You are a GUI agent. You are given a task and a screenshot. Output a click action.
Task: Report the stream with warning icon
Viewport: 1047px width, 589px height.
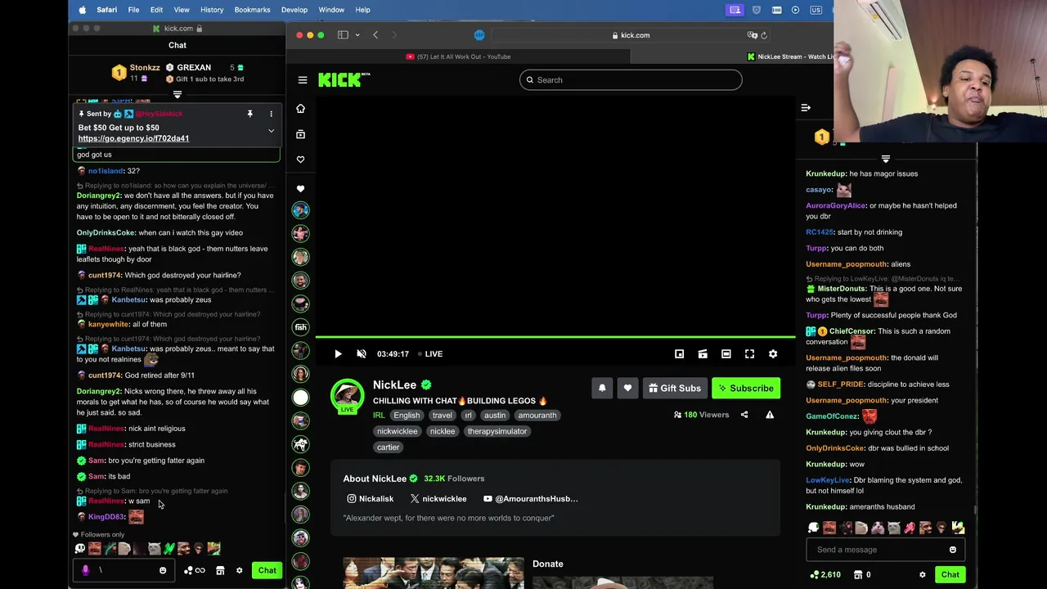(x=770, y=415)
